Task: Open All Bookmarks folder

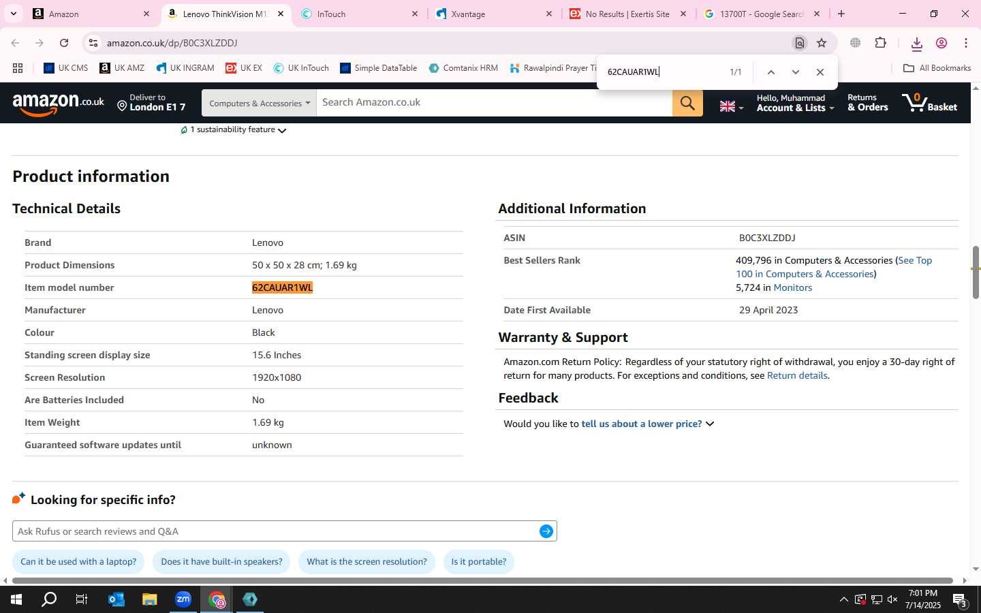Action: pyautogui.click(x=937, y=68)
